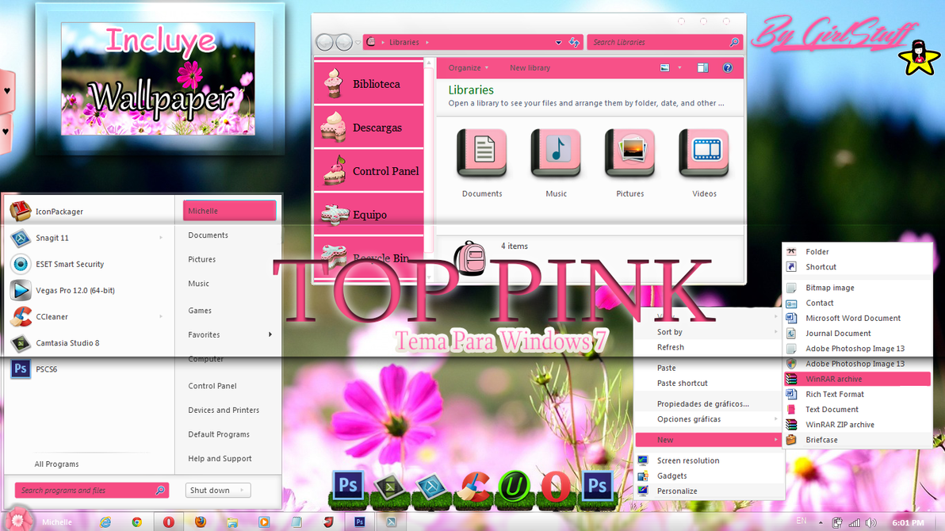Open Biblioteca in the Libraries sidebar

pyautogui.click(x=369, y=84)
